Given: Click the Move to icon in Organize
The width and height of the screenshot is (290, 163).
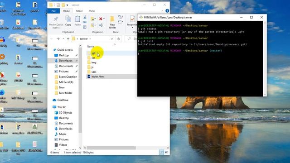Looking at the screenshot, I should (x=92, y=19).
